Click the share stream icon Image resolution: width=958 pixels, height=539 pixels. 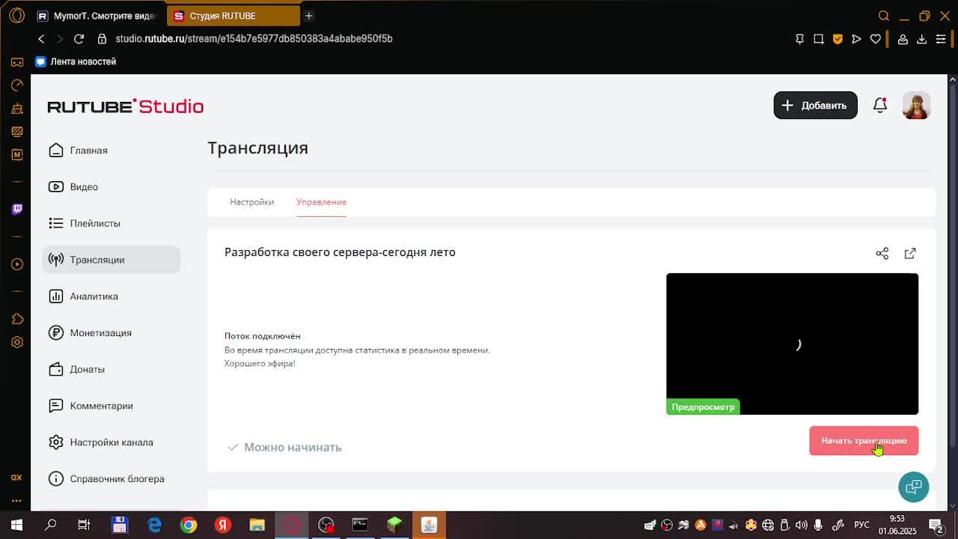pos(882,254)
